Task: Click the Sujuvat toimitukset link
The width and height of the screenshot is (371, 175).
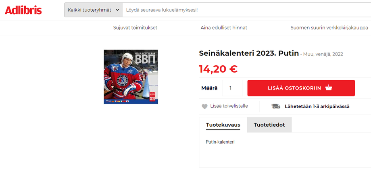Action: point(135,28)
